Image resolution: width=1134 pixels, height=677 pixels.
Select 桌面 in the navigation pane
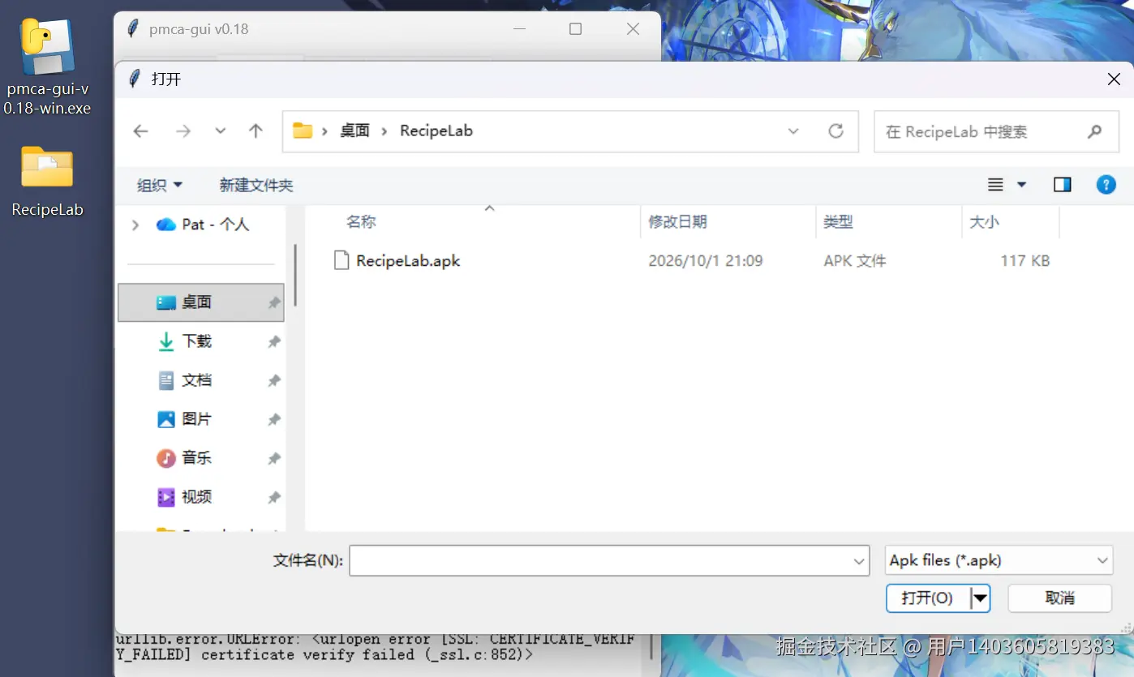click(x=201, y=302)
